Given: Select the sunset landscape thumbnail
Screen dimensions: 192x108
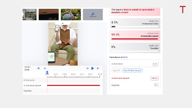Looking at the screenshot, I should (x=49, y=14).
